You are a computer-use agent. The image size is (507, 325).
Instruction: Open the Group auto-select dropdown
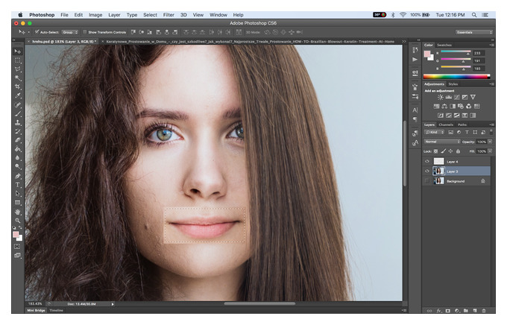(x=70, y=32)
